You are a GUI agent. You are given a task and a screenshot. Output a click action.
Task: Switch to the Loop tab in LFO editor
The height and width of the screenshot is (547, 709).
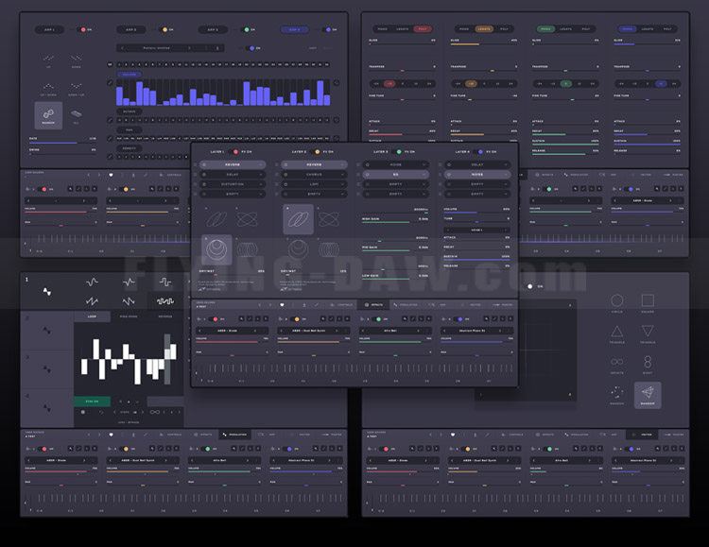pos(92,316)
